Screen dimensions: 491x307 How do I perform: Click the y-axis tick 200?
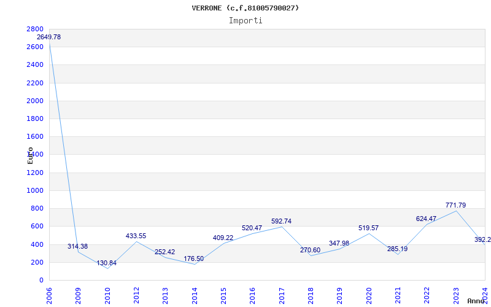tap(37, 262)
